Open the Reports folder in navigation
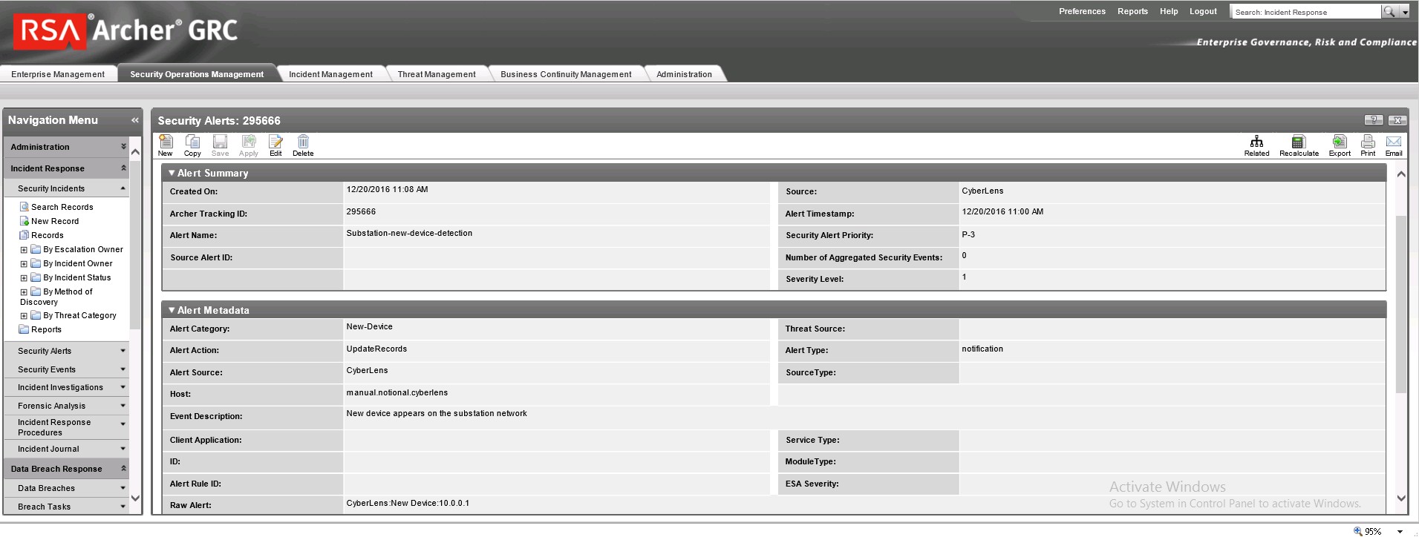This screenshot has height=537, width=1419. pos(46,329)
